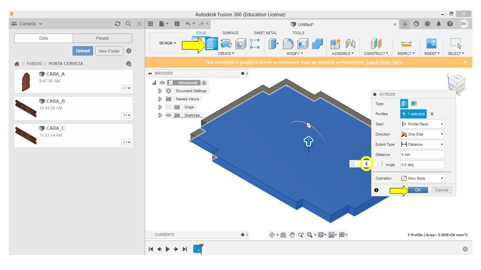Image resolution: width=481 pixels, height=270 pixels.
Task: Click the Undo arrow
Action: click(188, 24)
